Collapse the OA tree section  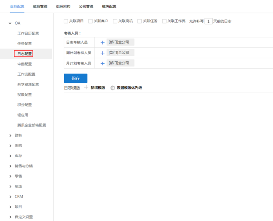tap(10, 23)
